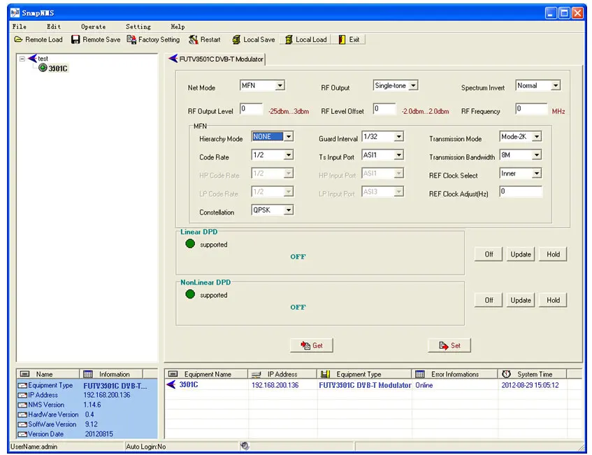Open the Operate menu

(93, 27)
